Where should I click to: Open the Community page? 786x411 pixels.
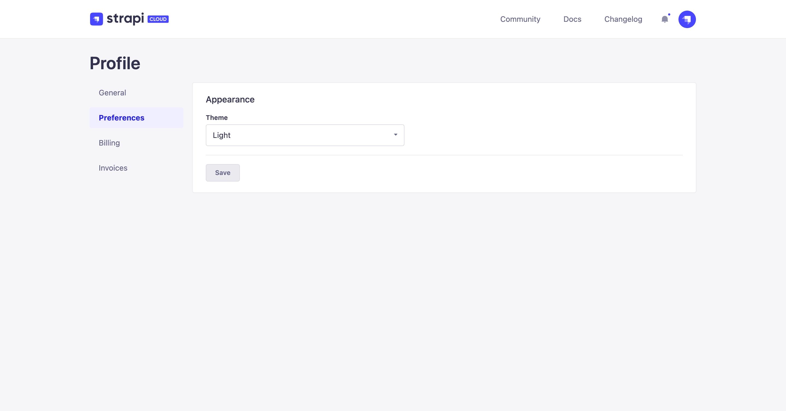tap(520, 19)
